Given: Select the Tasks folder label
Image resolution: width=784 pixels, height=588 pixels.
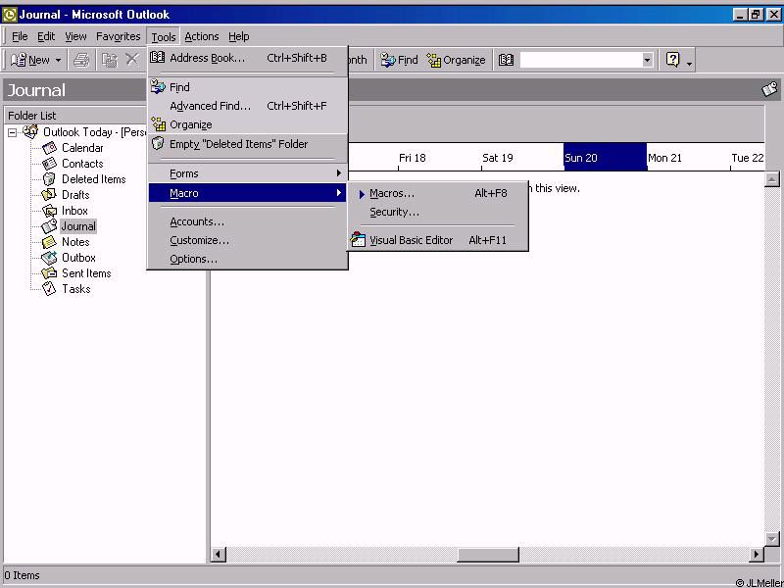Looking at the screenshot, I should (x=76, y=289).
